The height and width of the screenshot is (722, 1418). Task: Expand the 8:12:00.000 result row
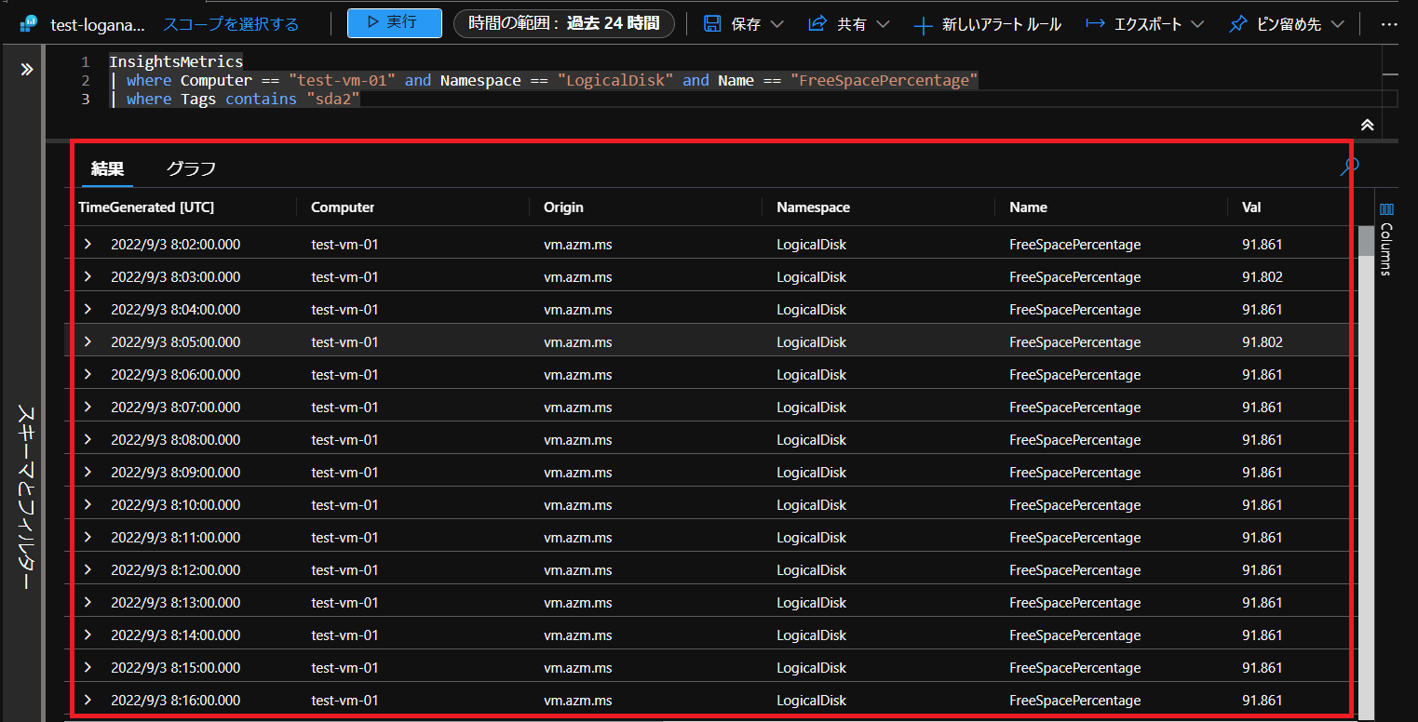[x=88, y=569]
